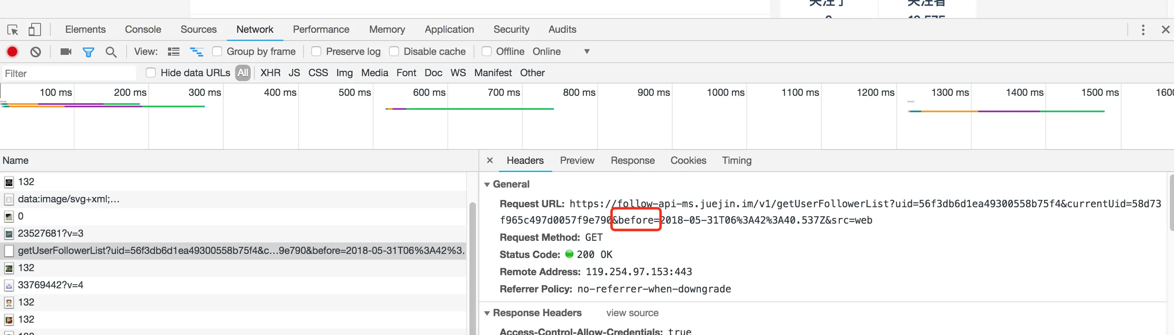Go to the Performance tab

[x=321, y=29]
